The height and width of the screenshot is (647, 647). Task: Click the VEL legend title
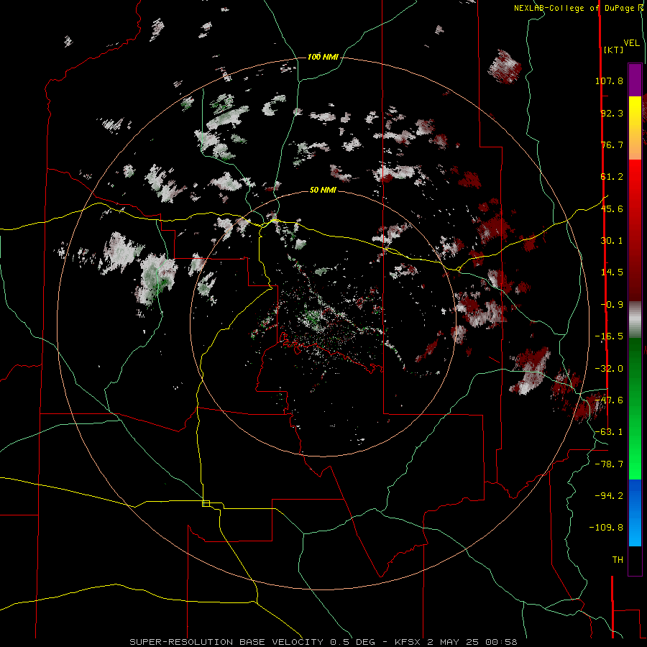[631, 43]
